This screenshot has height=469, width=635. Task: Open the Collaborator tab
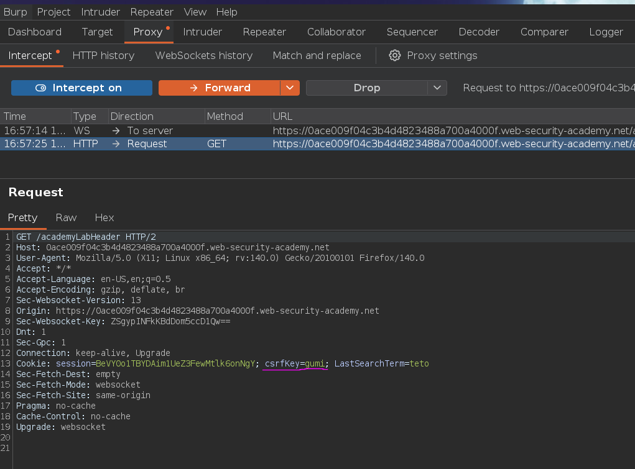coord(336,32)
